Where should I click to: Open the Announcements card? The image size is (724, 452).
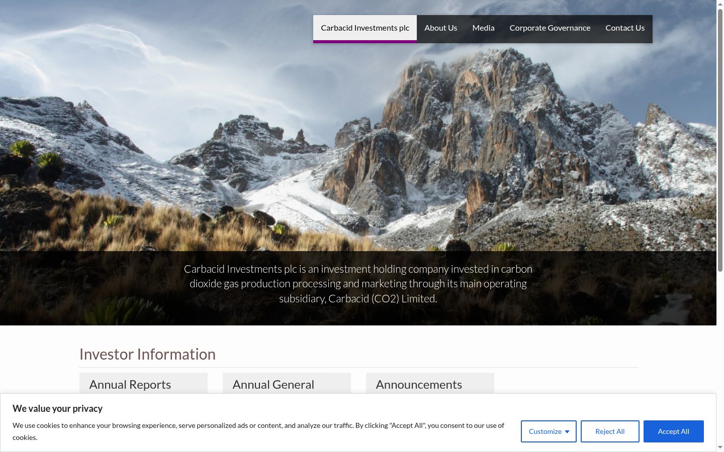[x=430, y=384]
